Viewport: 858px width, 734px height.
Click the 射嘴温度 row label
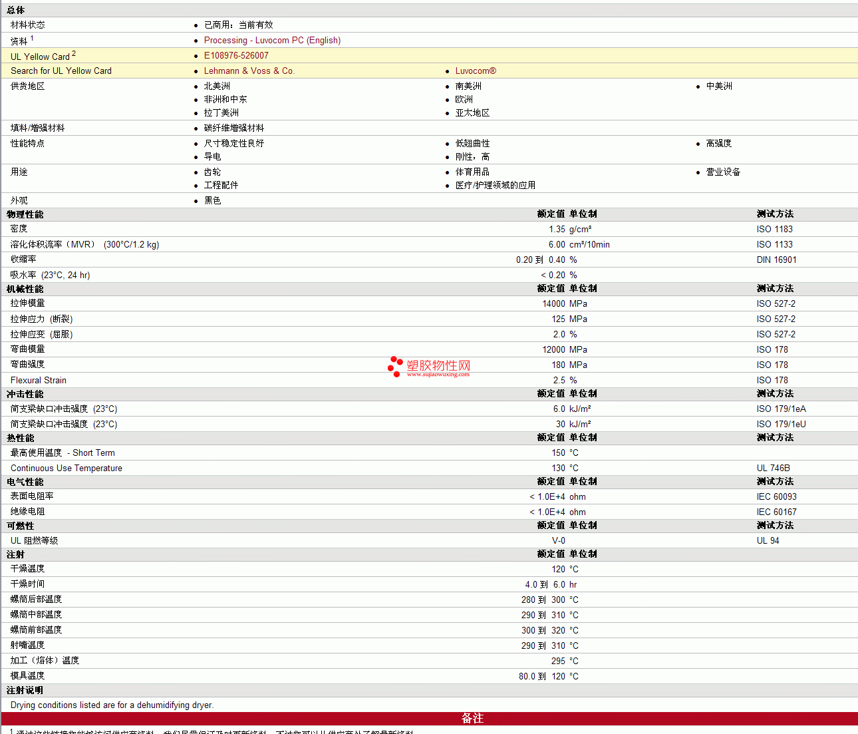coord(28,645)
